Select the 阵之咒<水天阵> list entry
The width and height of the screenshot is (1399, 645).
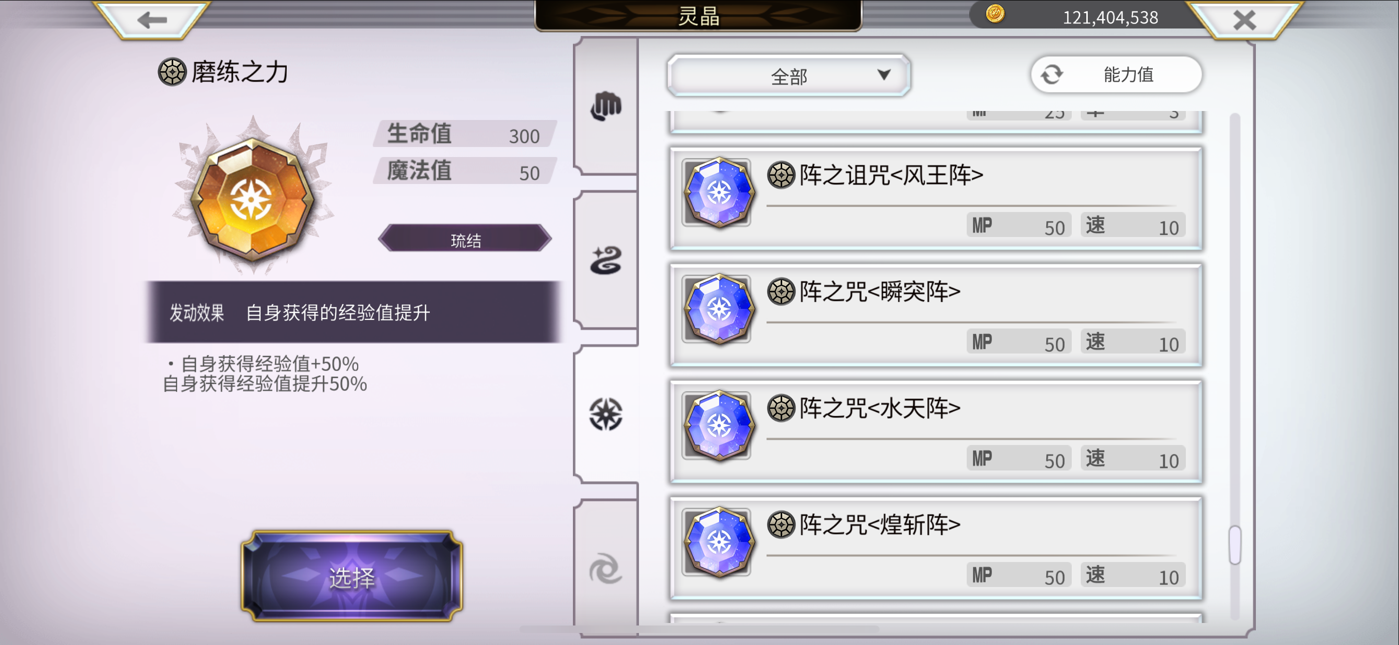click(x=936, y=431)
